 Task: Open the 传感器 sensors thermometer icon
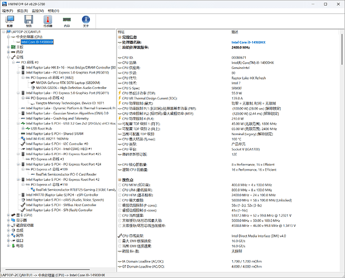click(x=48, y=20)
